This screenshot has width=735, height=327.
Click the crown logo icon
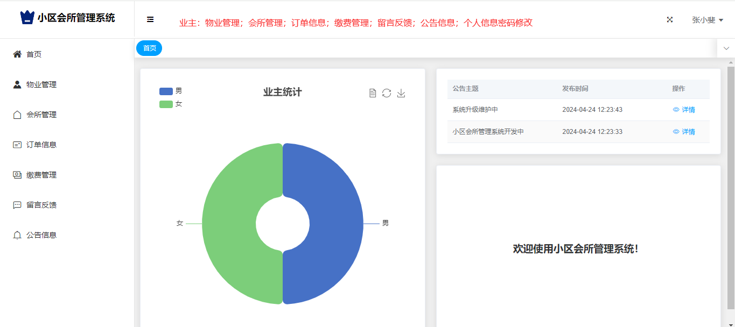pos(27,18)
